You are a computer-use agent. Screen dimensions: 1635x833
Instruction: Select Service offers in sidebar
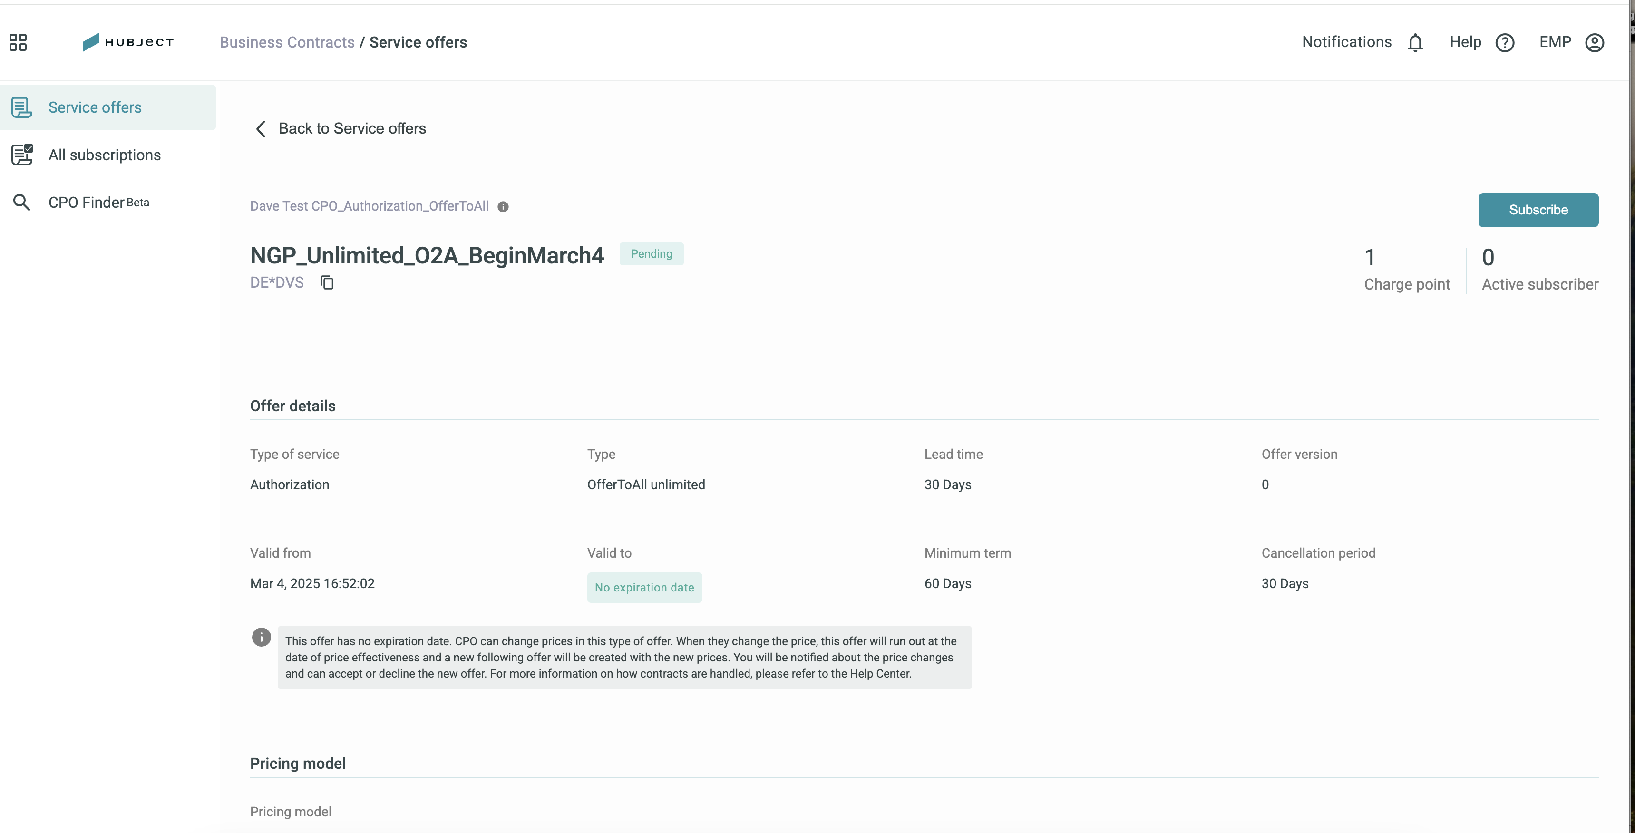[108, 107]
